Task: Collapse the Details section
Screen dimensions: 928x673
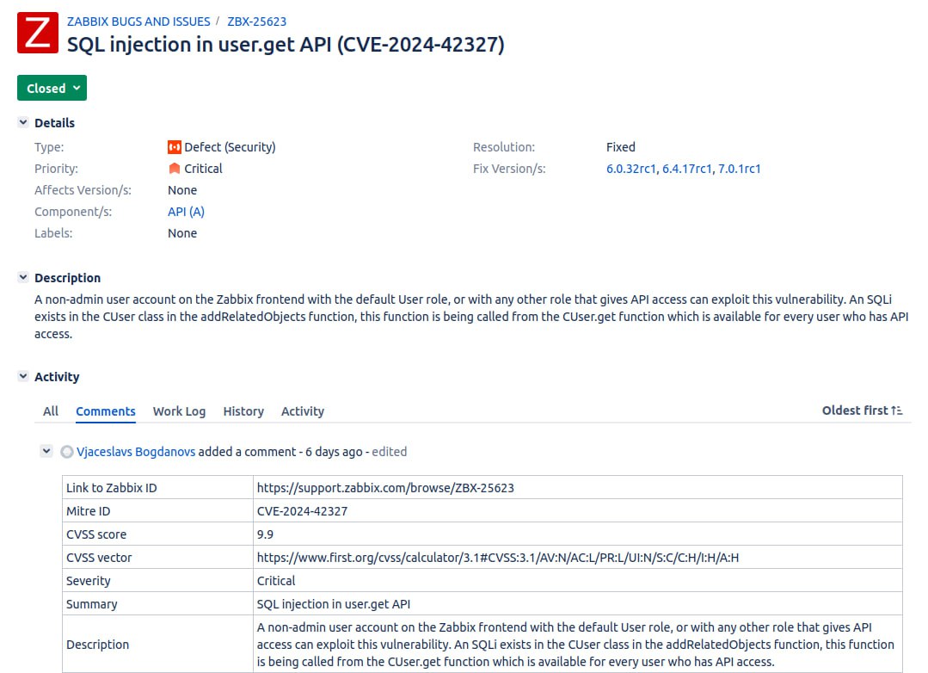Action: pyautogui.click(x=23, y=122)
